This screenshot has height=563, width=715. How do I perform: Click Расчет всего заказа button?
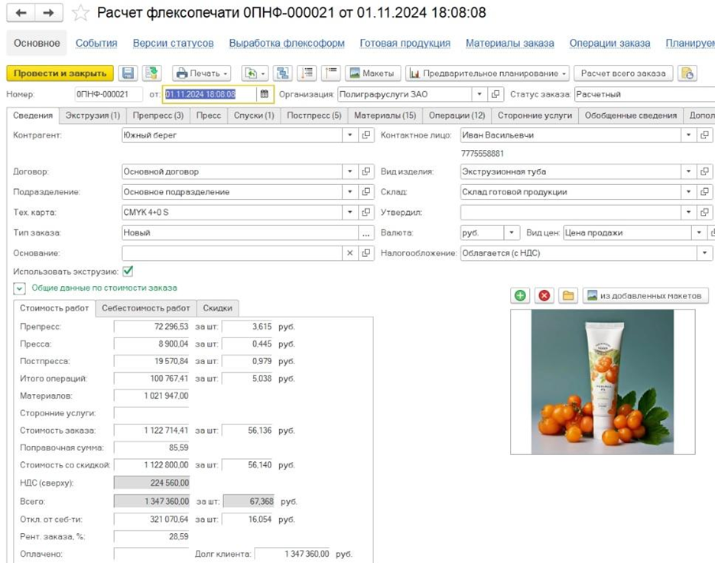[622, 73]
